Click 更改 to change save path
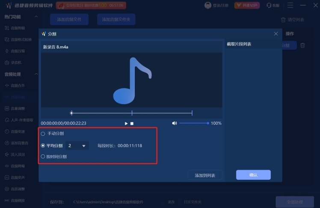 (171, 202)
